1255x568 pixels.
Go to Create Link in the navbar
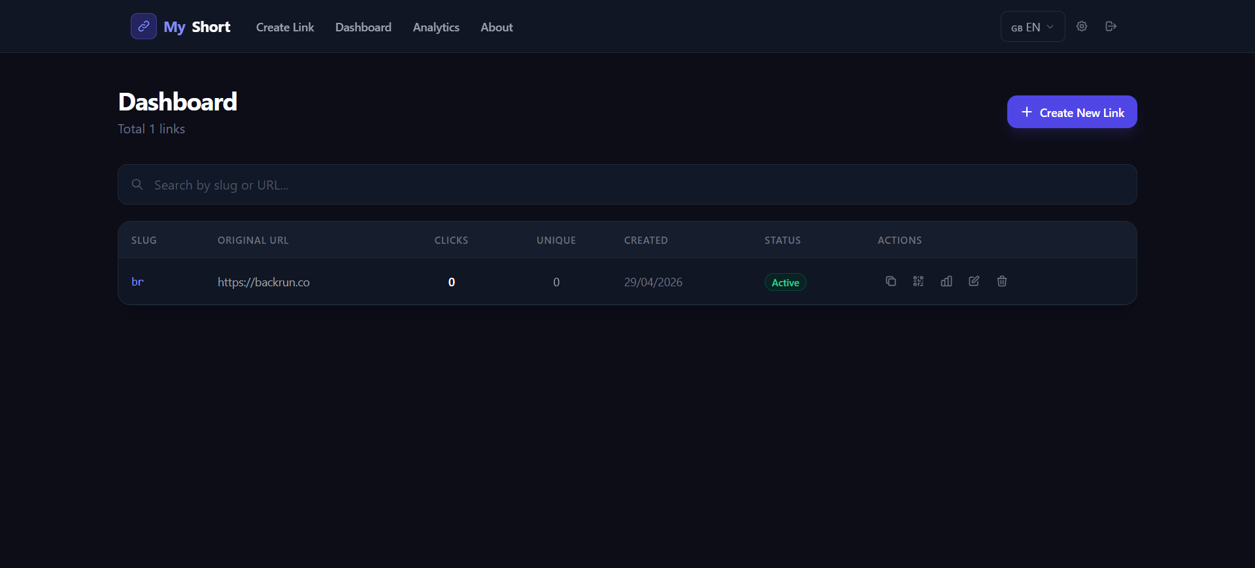point(285,27)
